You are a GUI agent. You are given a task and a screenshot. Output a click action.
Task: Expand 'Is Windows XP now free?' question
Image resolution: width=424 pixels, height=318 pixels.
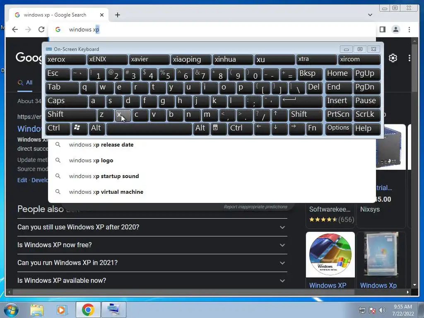coord(152,245)
